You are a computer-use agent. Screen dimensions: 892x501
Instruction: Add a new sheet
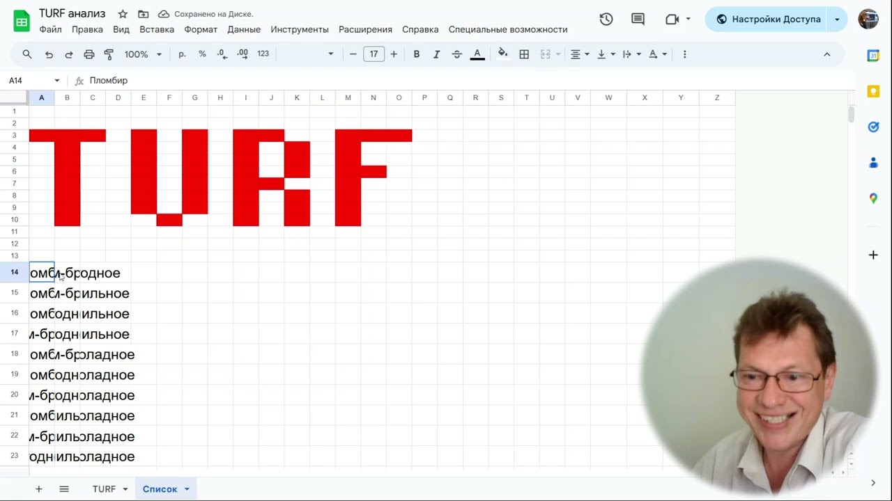[x=39, y=489]
